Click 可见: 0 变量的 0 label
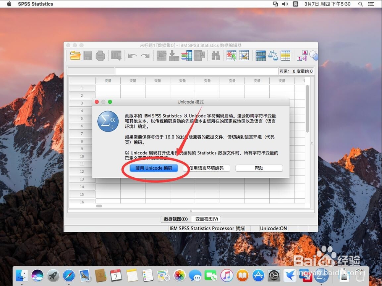The height and width of the screenshot is (286, 382). [x=296, y=71]
